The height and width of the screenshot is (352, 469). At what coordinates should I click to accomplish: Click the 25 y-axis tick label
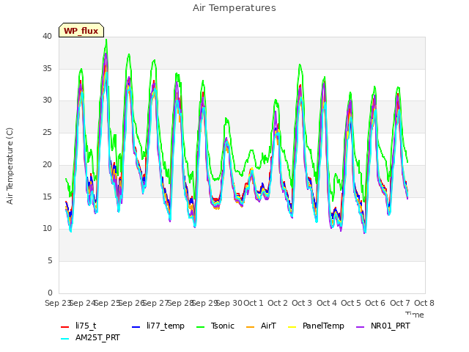[x=47, y=132]
